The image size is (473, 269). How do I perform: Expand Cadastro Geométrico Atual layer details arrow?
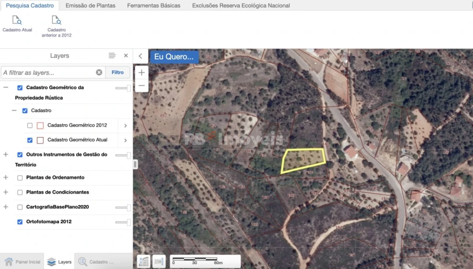pyautogui.click(x=126, y=140)
